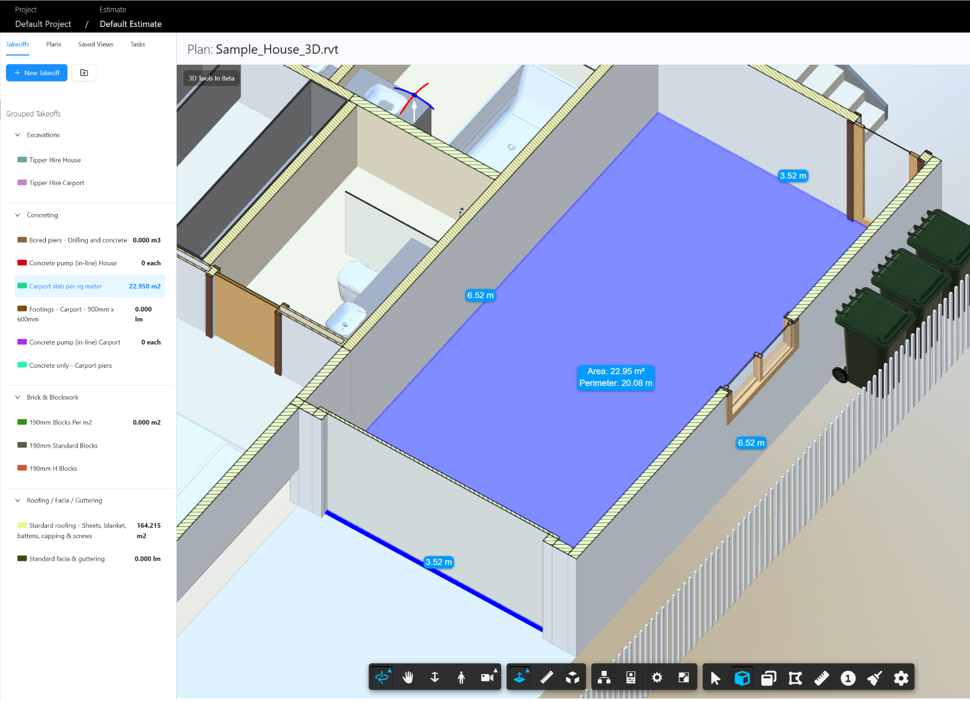This screenshot has width=970, height=701.
Task: Select the arrow selection tool
Action: click(x=715, y=678)
